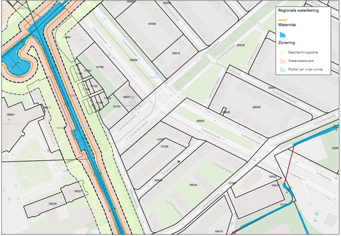Click the bus stop icon next to parcel 10789
341x236 pixels.
(109, 55)
